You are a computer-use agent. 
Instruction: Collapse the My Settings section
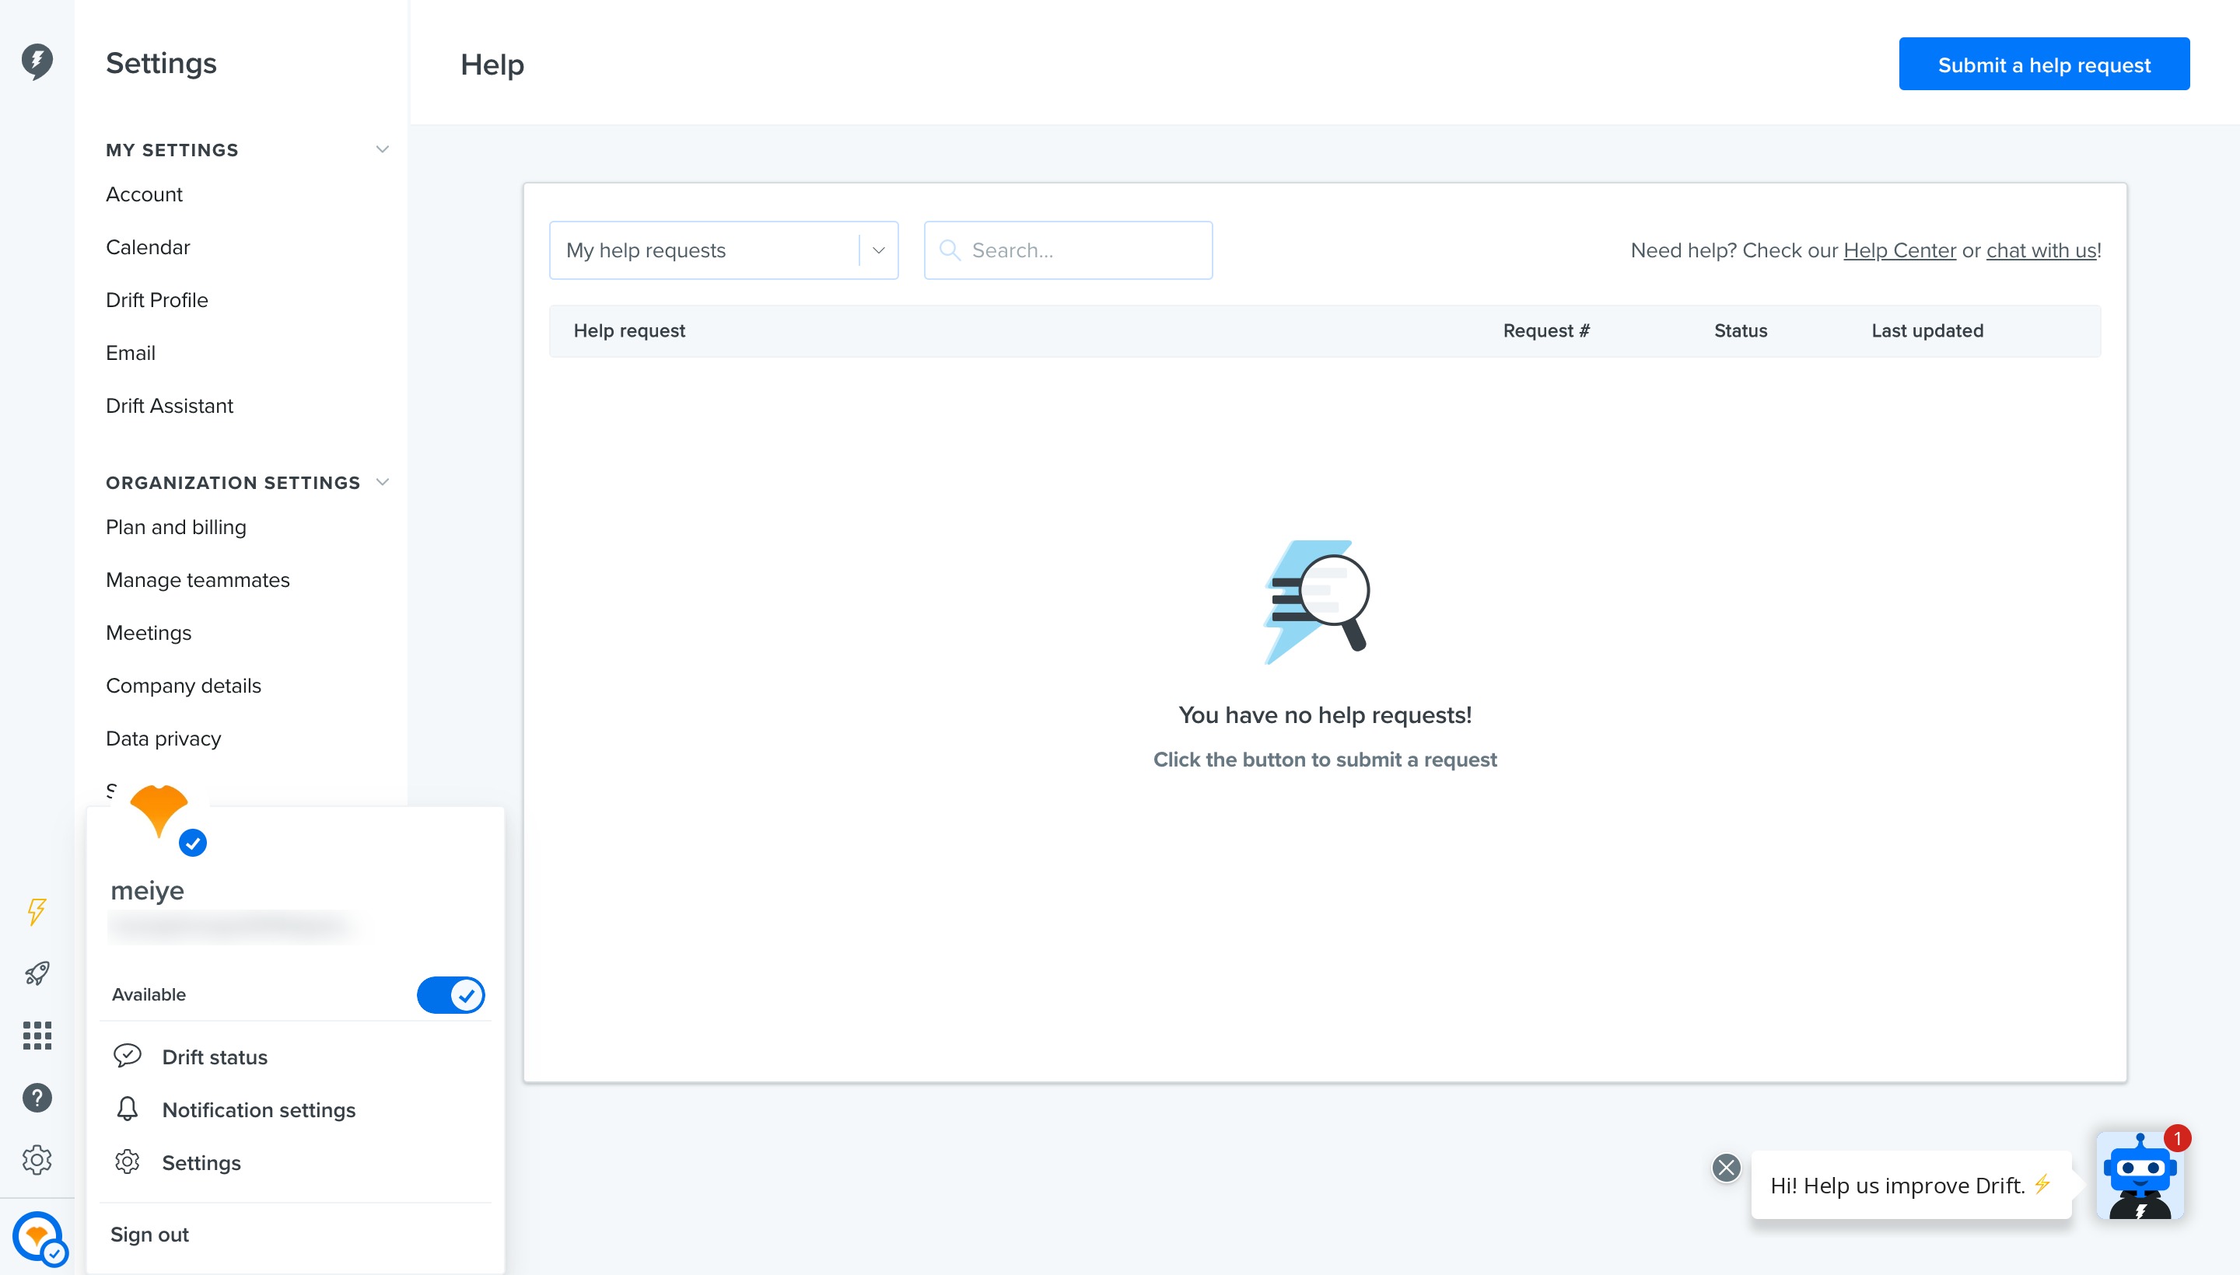pos(382,150)
